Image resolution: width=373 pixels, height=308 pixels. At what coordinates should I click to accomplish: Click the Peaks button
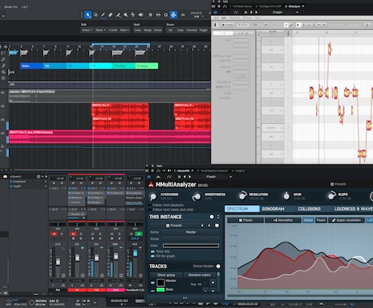click(321, 220)
